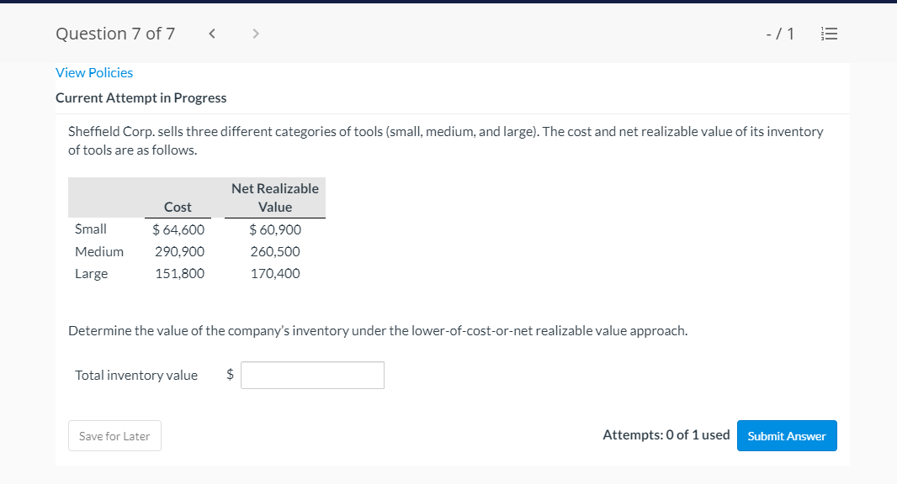Click the - / 1 score indicator
This screenshot has width=897, height=484.
[778, 34]
